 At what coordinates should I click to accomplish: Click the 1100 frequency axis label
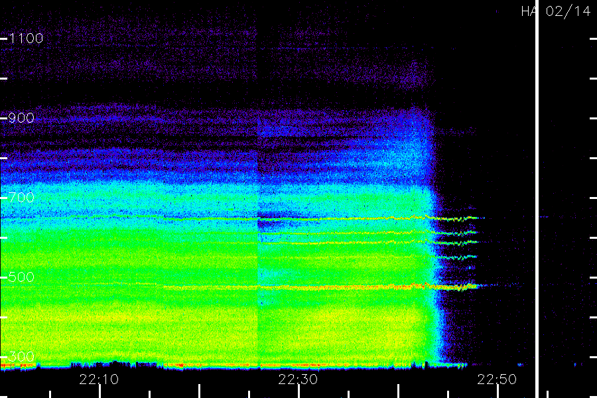click(26, 38)
